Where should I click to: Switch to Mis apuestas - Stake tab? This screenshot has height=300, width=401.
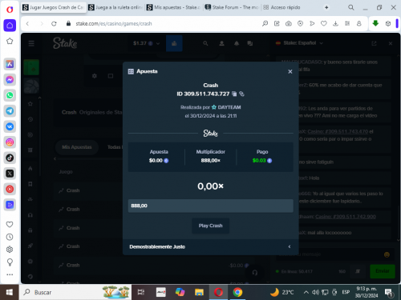[x=173, y=7]
